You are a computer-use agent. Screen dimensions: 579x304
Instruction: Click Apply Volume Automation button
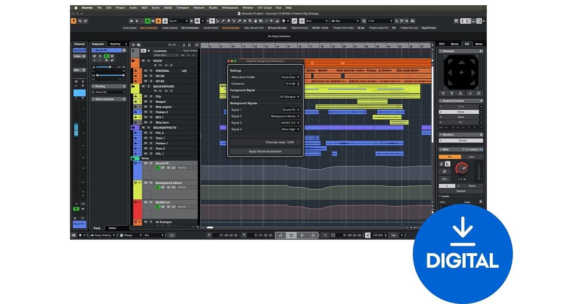point(265,152)
